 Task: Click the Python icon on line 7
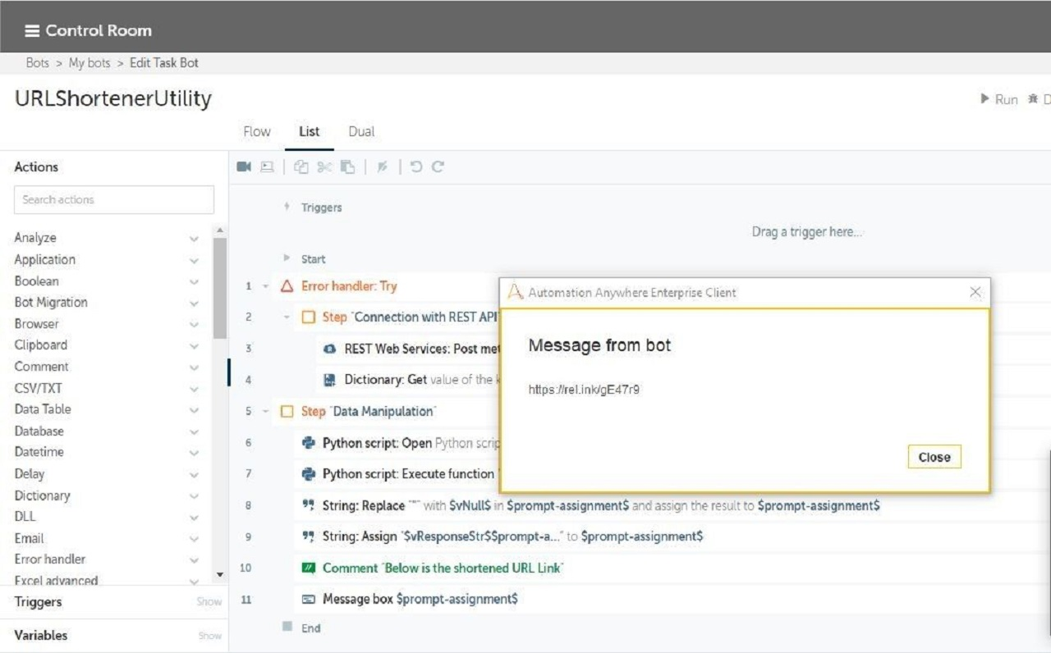(309, 474)
